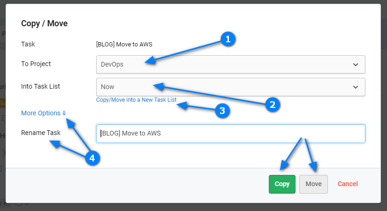Click the chevron arrow in the DevOps field

coord(356,65)
